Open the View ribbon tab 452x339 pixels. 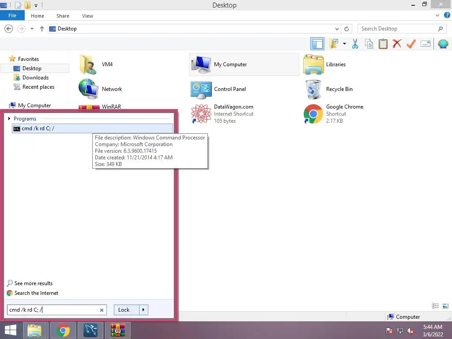tap(87, 16)
